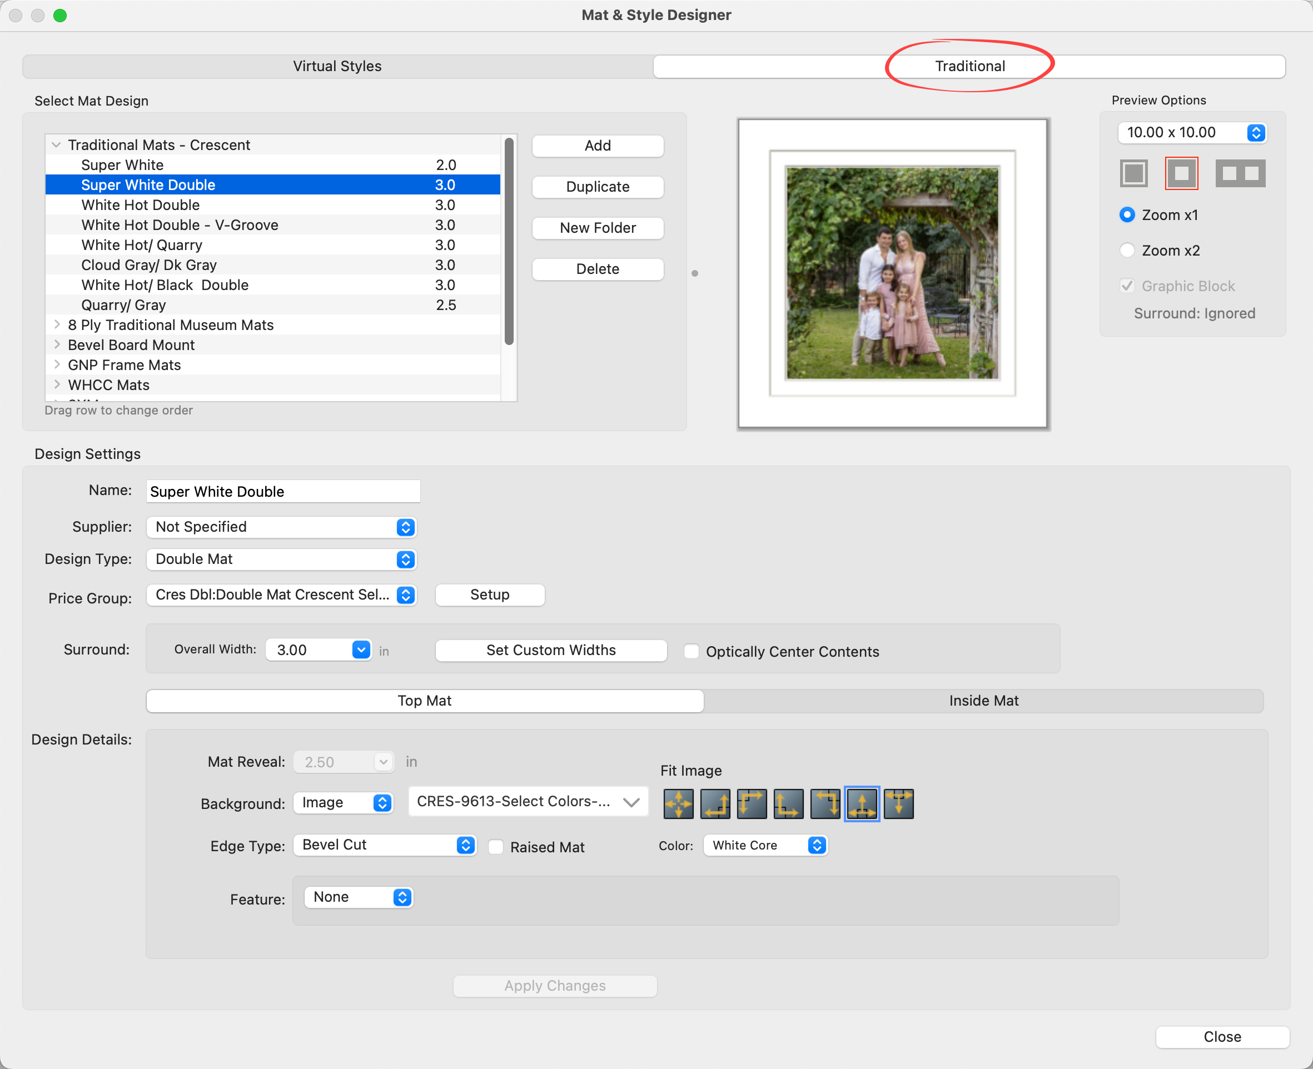
Task: Click the Duplicate button
Action: [x=597, y=187]
